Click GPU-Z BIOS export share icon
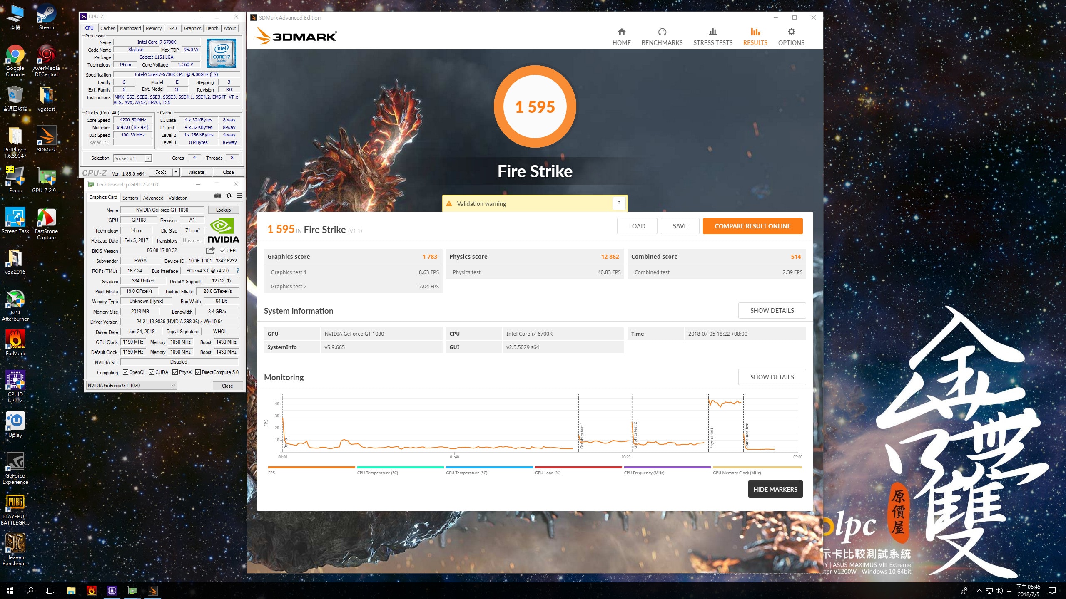 click(x=210, y=250)
